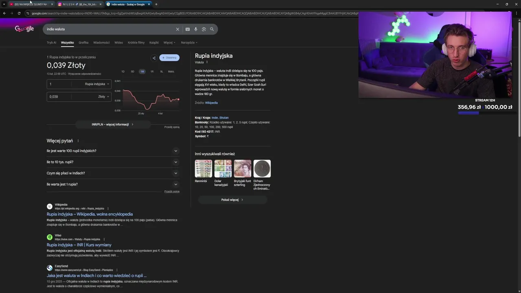The image size is (521, 293).
Task: Select the 'Wiadomości' results tab
Action: 101,42
